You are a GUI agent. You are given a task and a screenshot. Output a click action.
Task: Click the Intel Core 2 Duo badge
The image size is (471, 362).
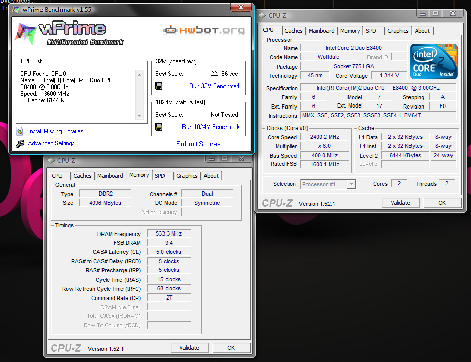point(434,61)
